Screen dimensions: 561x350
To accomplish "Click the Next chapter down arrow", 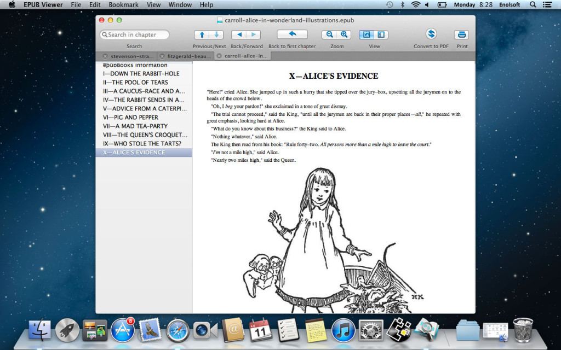I will (x=216, y=34).
